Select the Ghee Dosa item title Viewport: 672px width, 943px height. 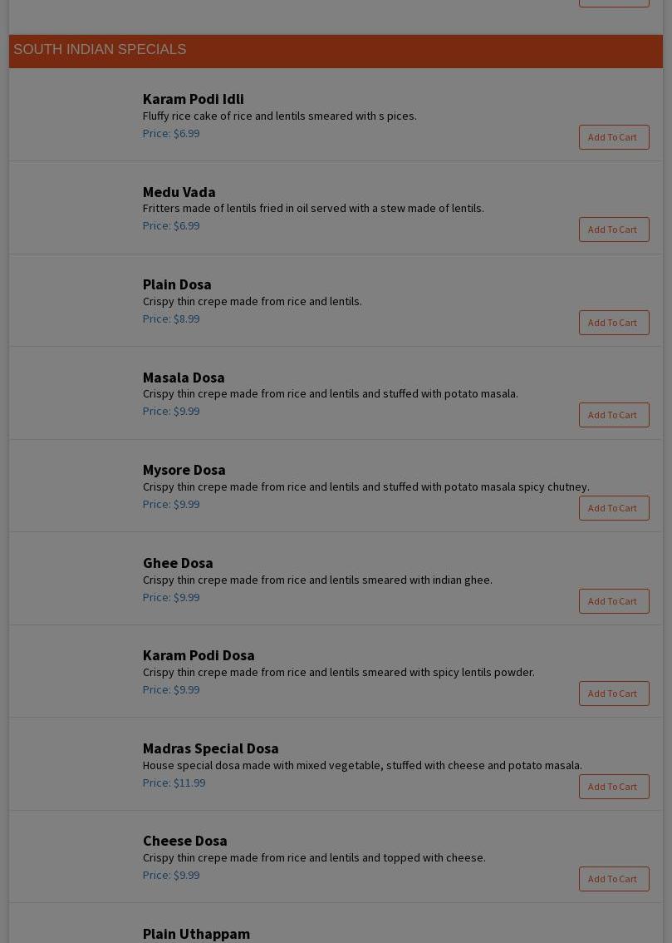(178, 563)
